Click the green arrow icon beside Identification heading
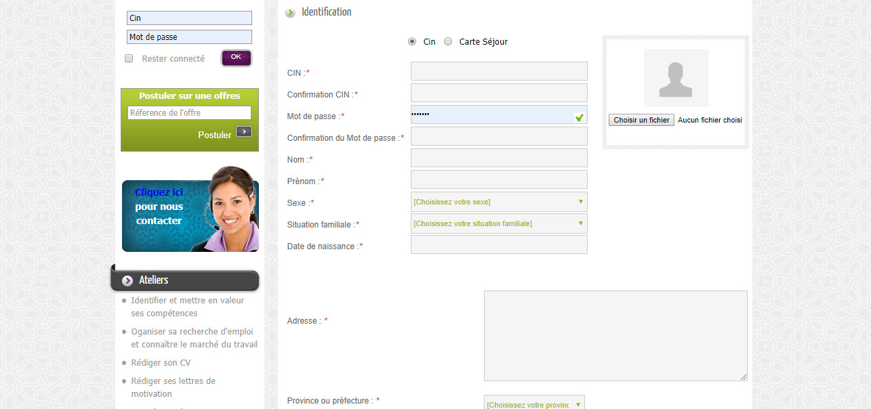This screenshot has height=409, width=871. (x=290, y=12)
